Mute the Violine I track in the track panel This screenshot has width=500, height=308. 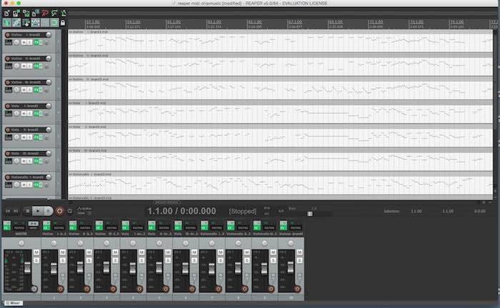pos(24,42)
